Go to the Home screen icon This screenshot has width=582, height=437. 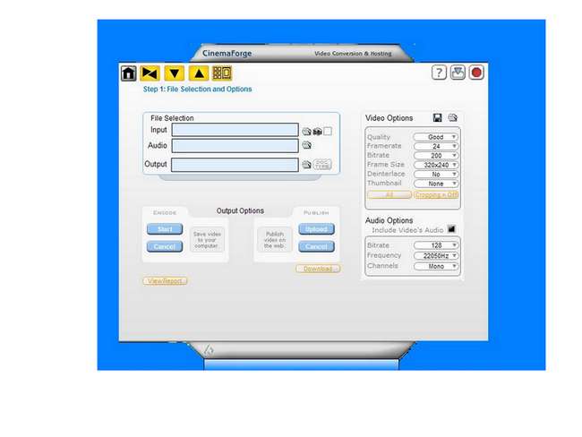[x=129, y=73]
